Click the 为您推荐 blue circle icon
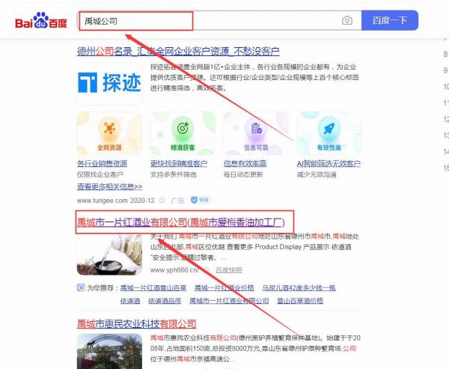This screenshot has height=369, width=449. coord(81,287)
